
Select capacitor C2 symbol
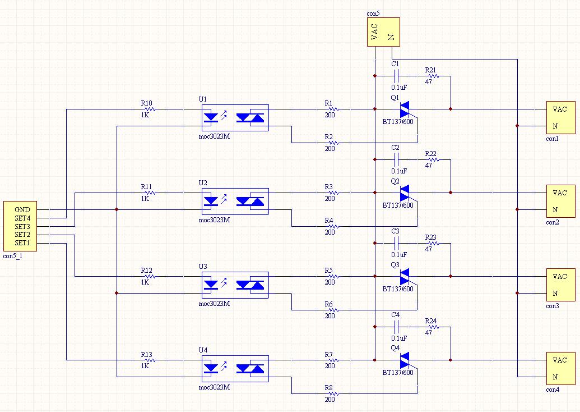point(396,159)
